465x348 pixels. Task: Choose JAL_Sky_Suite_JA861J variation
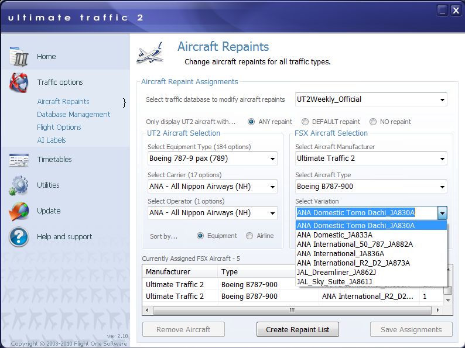[371, 282]
